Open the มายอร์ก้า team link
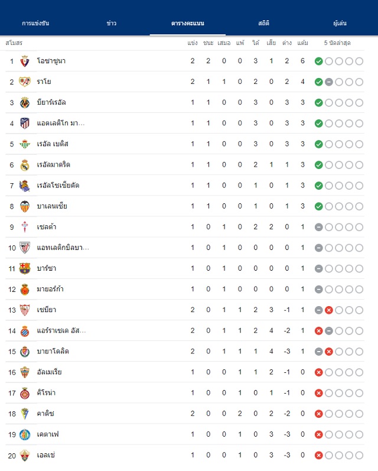This screenshot has height=471, width=378. click(50, 289)
